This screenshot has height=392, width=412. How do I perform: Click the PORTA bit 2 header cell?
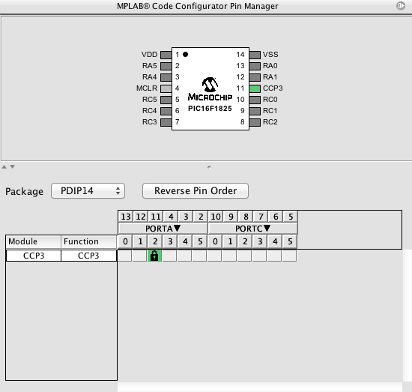[155, 241]
